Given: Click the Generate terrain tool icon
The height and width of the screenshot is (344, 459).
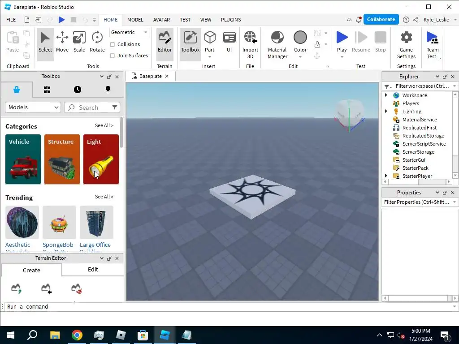Looking at the screenshot, I should pos(17,288).
